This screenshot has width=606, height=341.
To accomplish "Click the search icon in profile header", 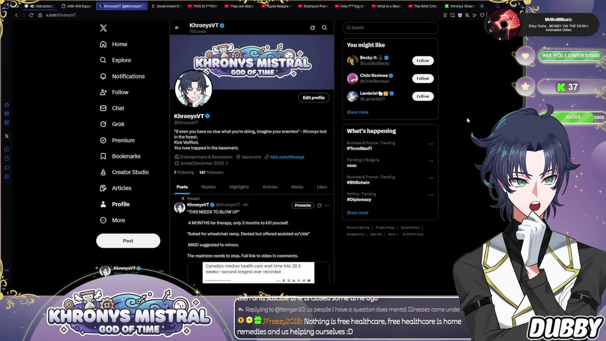I will click(x=324, y=27).
